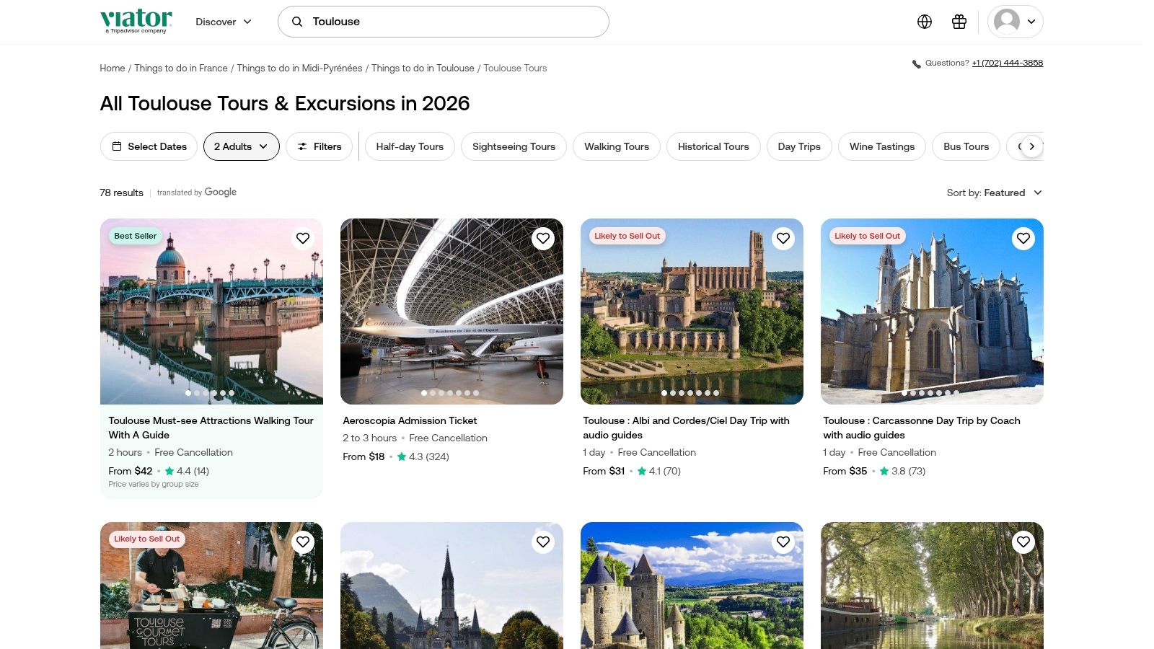Open the Filters button with sliders icon
The height and width of the screenshot is (649, 1154).
320,146
